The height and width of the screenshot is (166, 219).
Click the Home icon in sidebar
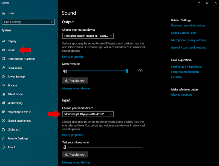[x=3, y=13]
